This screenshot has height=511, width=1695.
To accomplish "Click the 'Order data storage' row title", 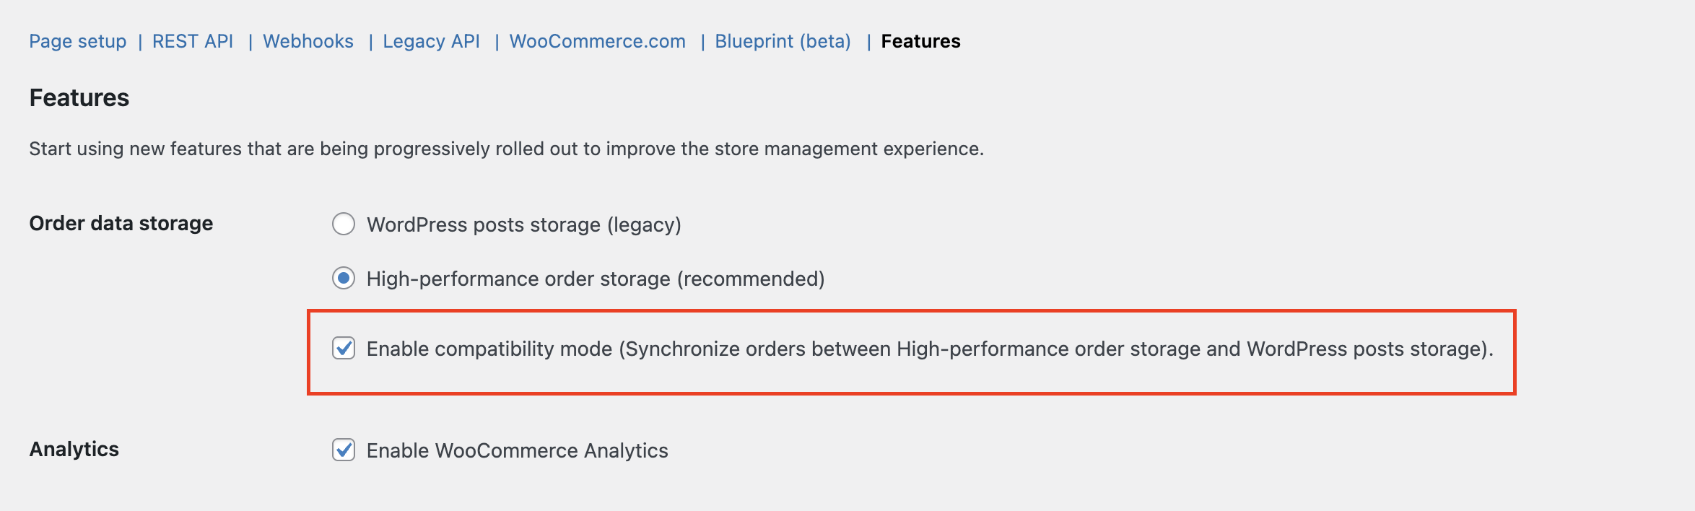I will 121,223.
